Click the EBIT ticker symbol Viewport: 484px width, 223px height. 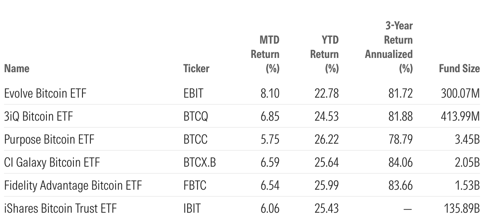193,94
